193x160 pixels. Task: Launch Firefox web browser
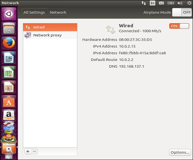[x=9, y=43]
